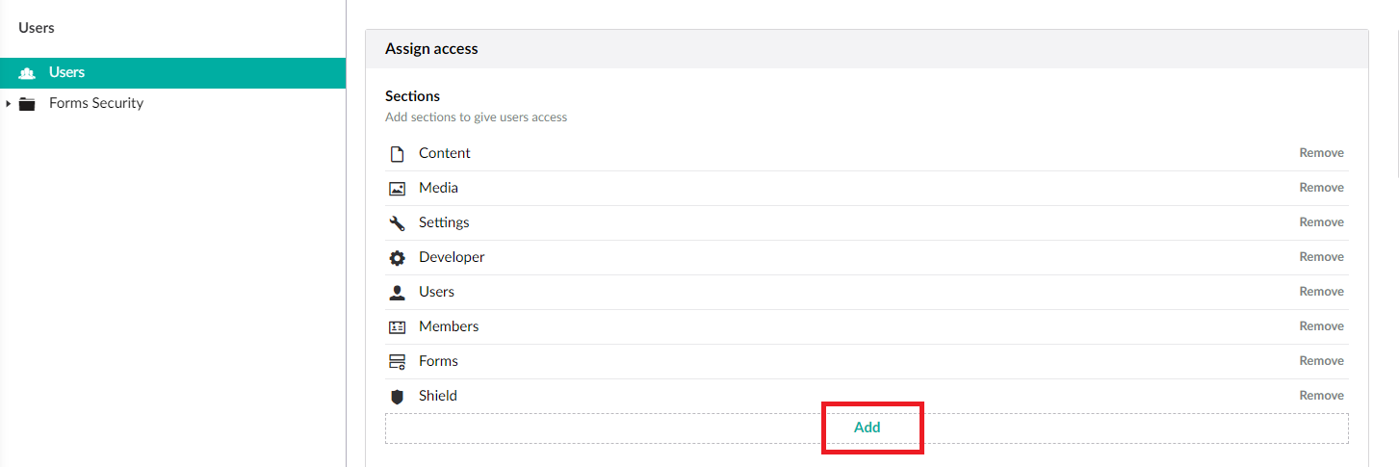Click the Members ID card icon
1399x467 pixels.
(x=397, y=327)
